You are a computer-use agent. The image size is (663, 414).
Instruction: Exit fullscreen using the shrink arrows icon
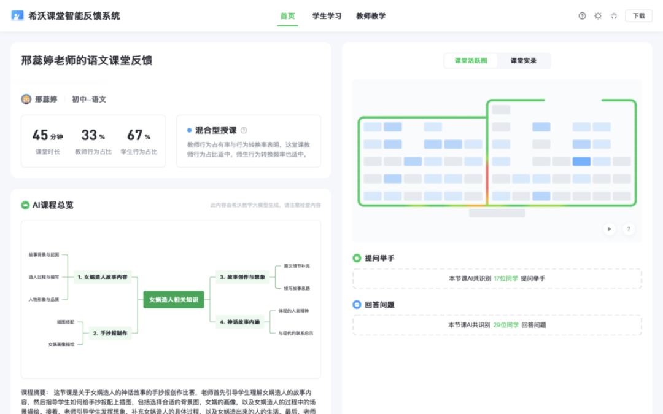point(614,16)
